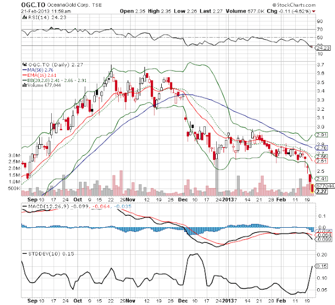Click the red 2.61 EMA price tag

(x=321, y=161)
